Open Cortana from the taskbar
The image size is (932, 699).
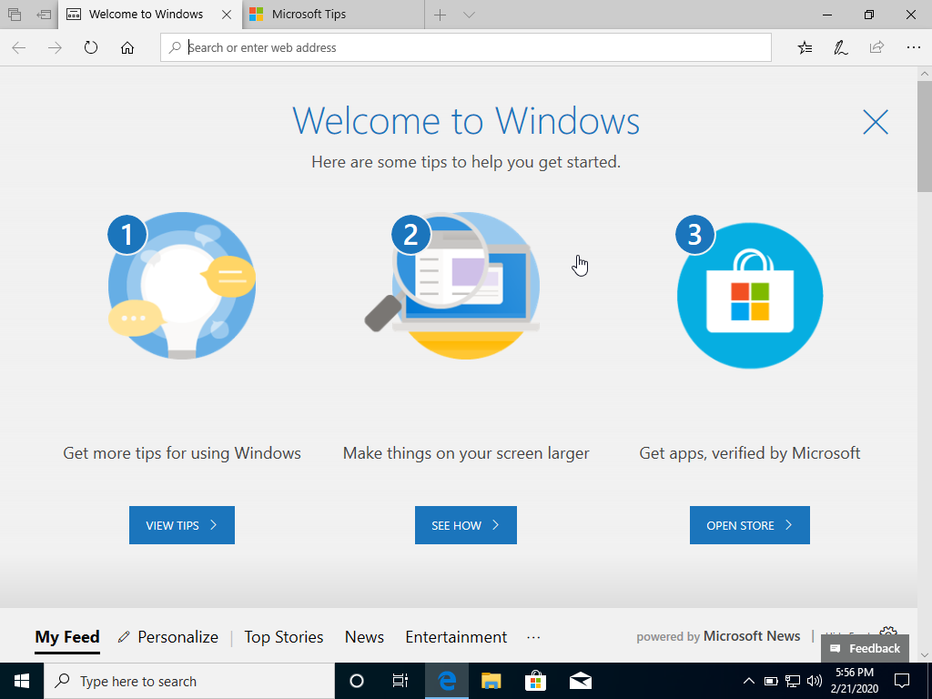(357, 681)
